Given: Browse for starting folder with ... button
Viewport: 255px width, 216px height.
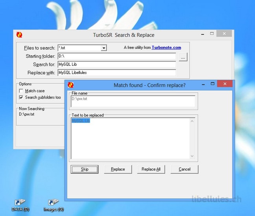Looking at the screenshot, I should point(183,57).
